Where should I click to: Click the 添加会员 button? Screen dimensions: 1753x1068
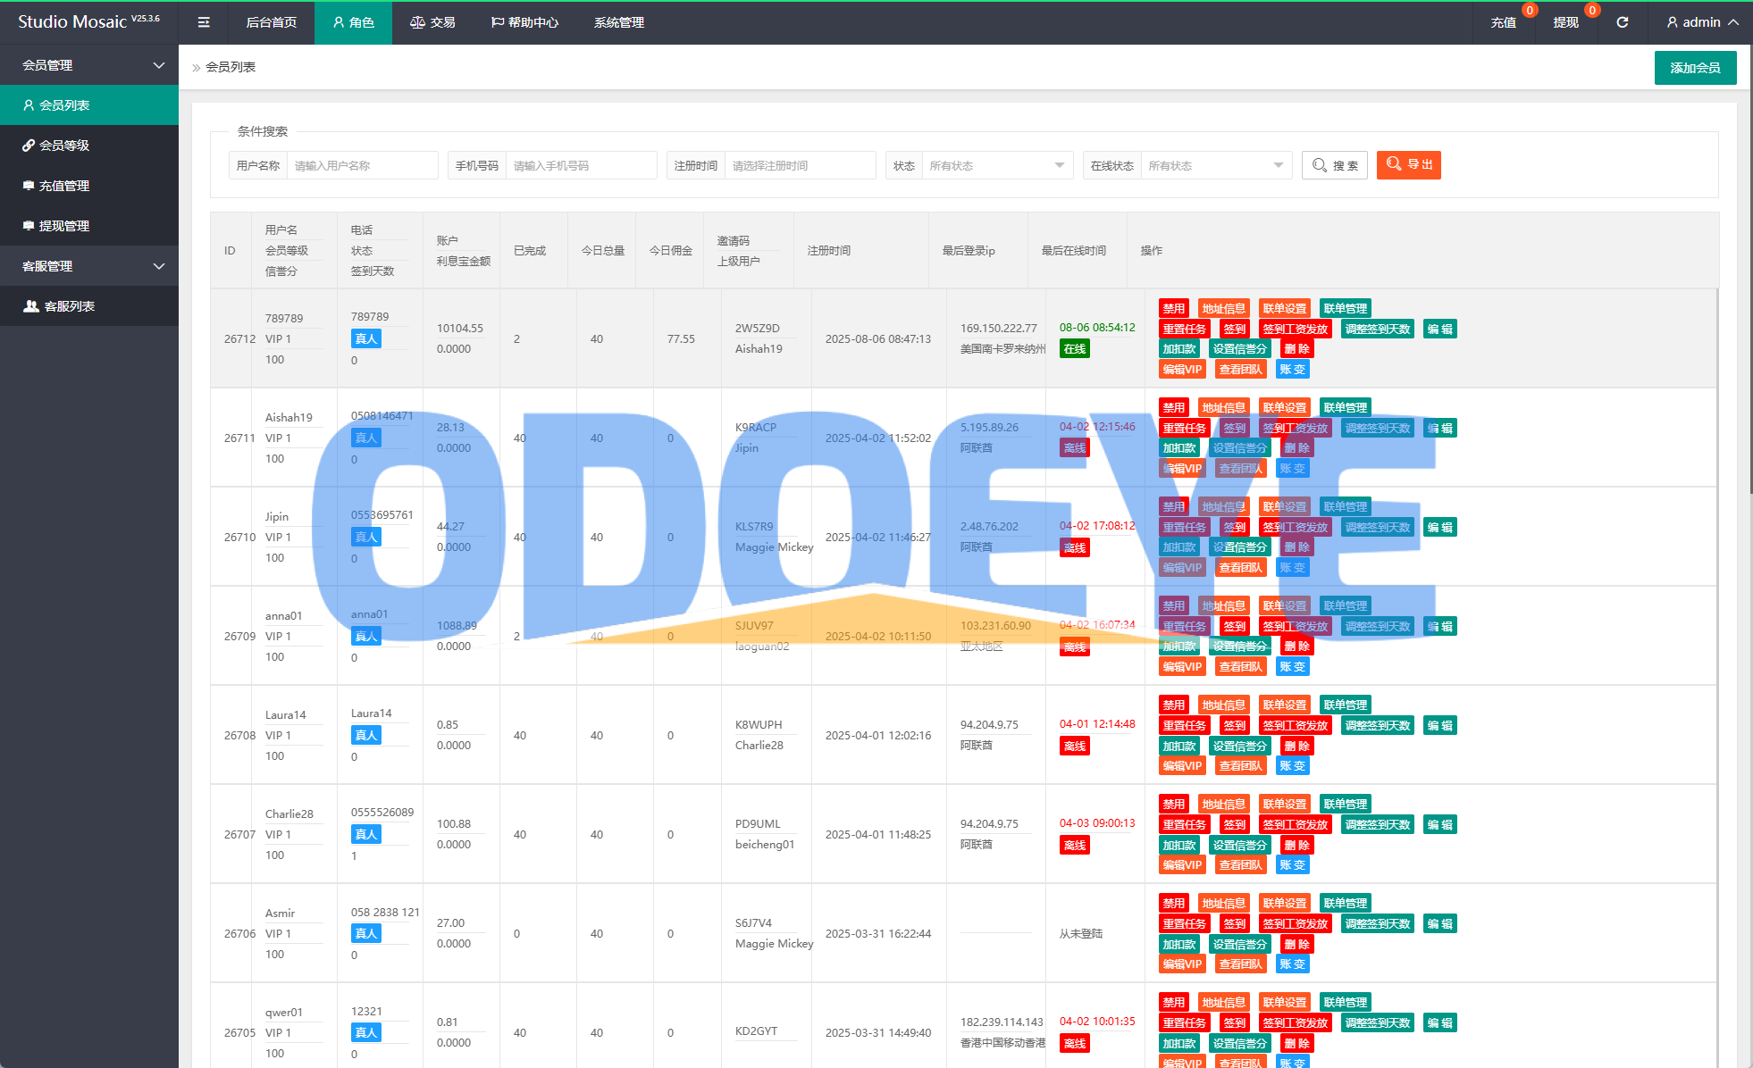pyautogui.click(x=1695, y=68)
